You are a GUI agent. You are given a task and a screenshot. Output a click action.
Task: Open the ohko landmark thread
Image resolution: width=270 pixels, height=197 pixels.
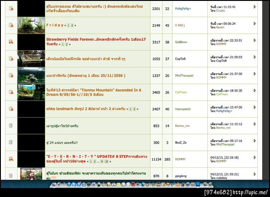[85, 109]
